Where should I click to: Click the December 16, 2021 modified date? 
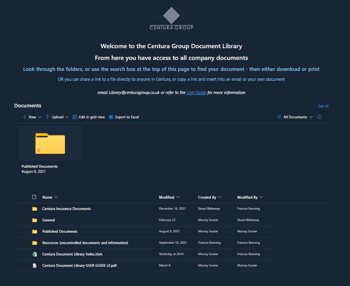[172, 208]
